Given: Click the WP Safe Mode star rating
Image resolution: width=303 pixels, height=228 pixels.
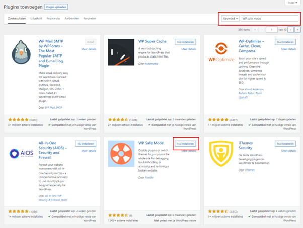Looking at the screenshot, I should coord(118,215).
